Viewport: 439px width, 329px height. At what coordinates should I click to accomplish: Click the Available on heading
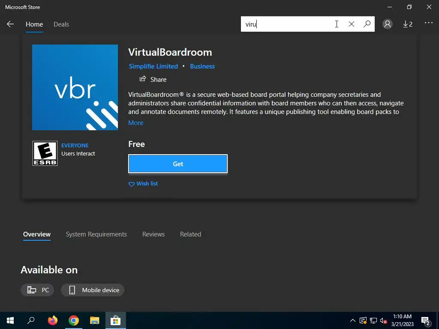49,270
